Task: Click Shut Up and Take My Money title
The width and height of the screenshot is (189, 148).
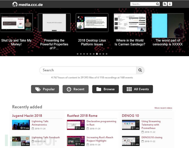Action: (x=16, y=42)
